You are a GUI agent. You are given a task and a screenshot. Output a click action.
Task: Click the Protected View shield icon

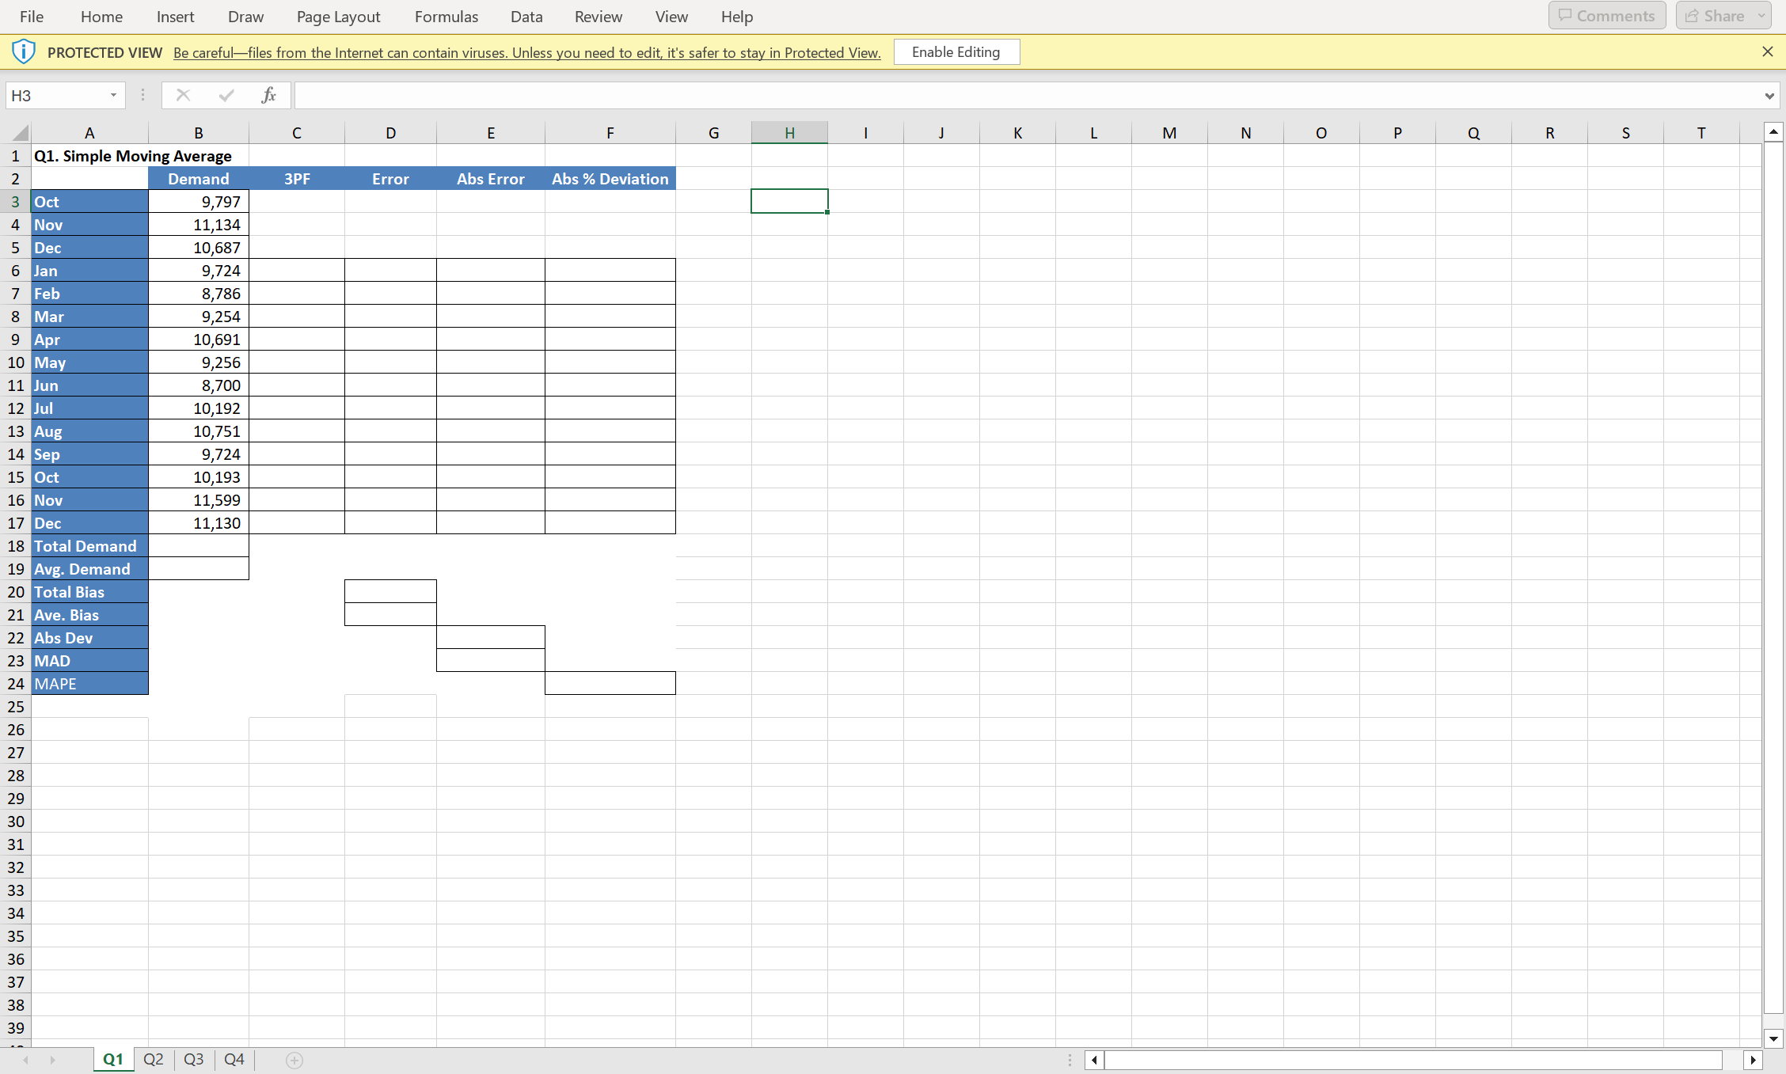tap(24, 52)
